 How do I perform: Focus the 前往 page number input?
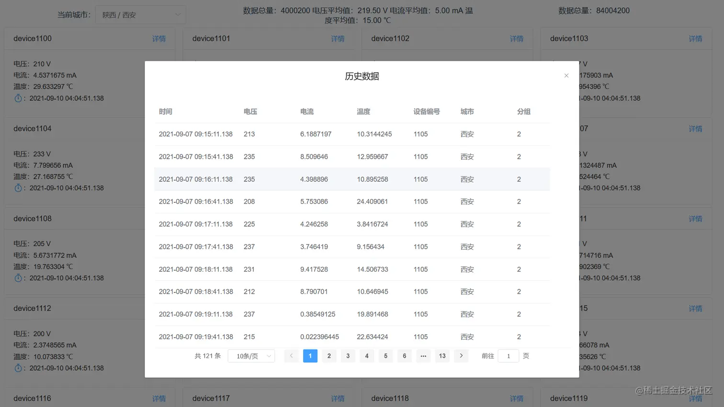509,356
